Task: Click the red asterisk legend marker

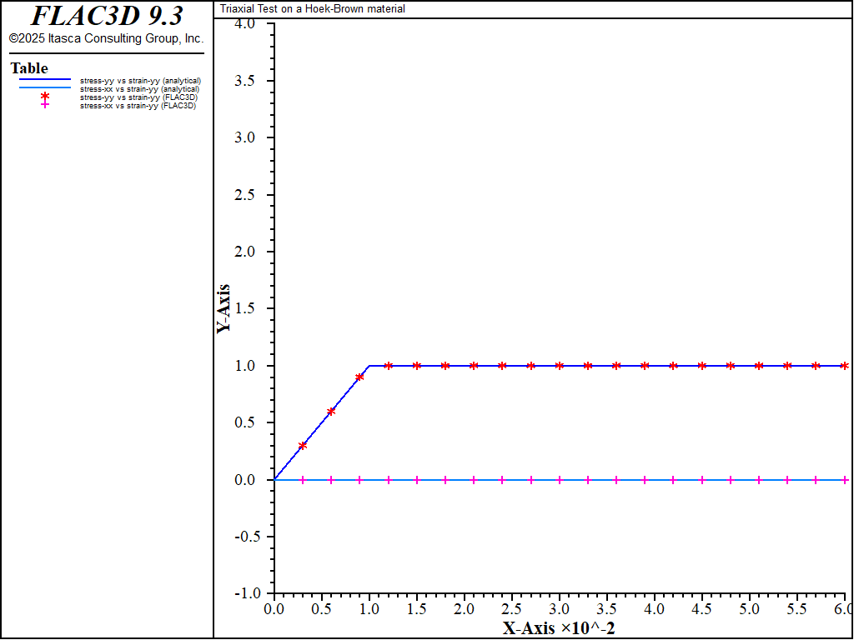Action: 45,97
